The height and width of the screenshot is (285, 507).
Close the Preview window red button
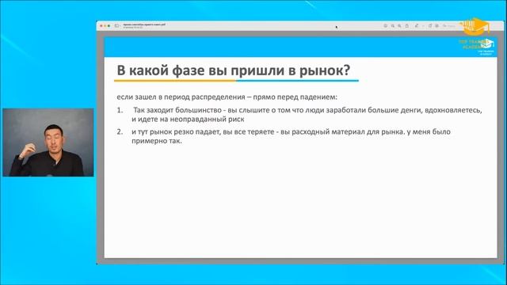click(101, 25)
